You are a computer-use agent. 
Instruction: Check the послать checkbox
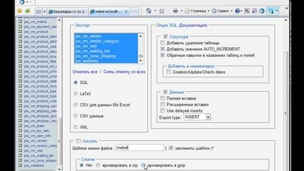78,141
